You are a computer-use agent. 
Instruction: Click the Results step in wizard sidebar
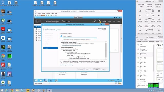[51, 48]
